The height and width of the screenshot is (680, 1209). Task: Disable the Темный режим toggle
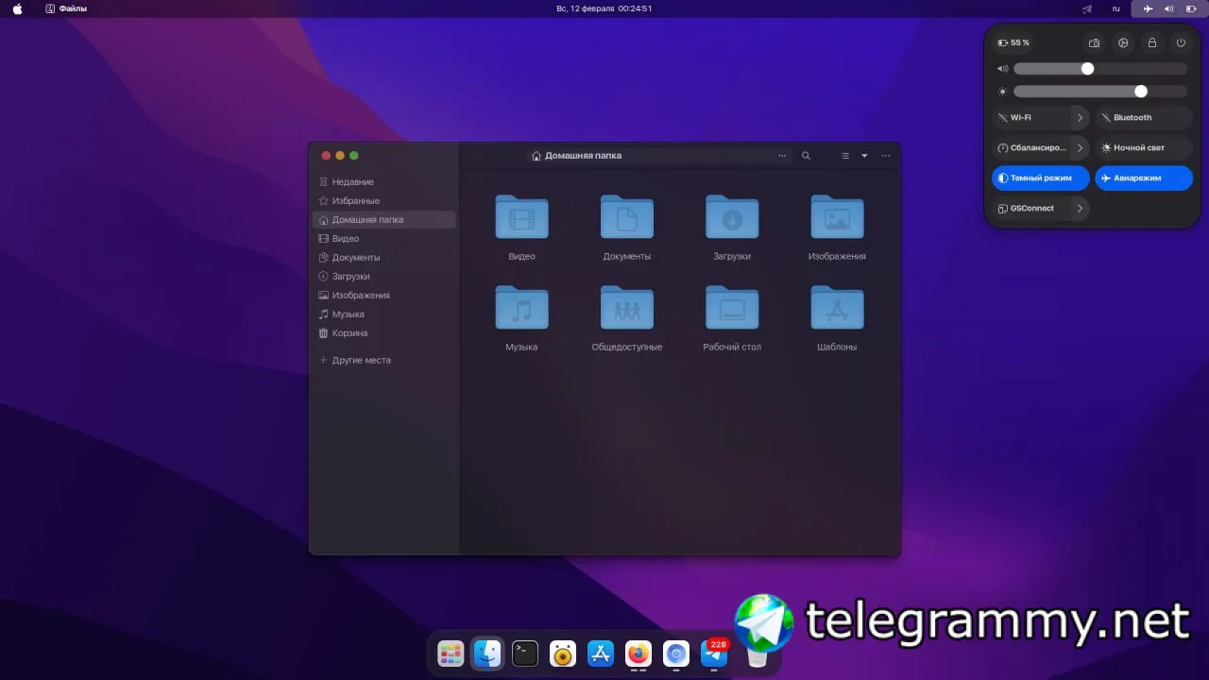pos(1040,178)
